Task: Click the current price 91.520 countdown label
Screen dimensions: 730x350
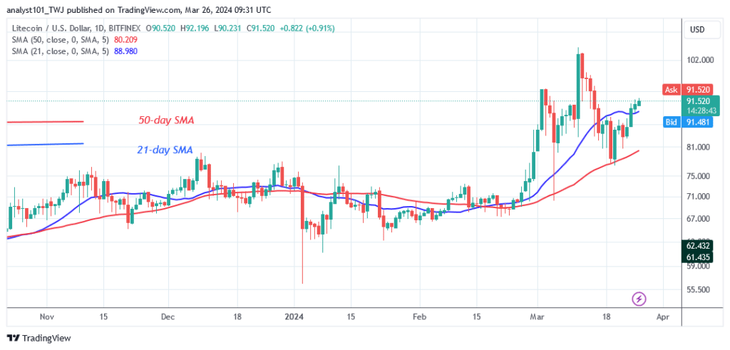Action: (x=701, y=105)
